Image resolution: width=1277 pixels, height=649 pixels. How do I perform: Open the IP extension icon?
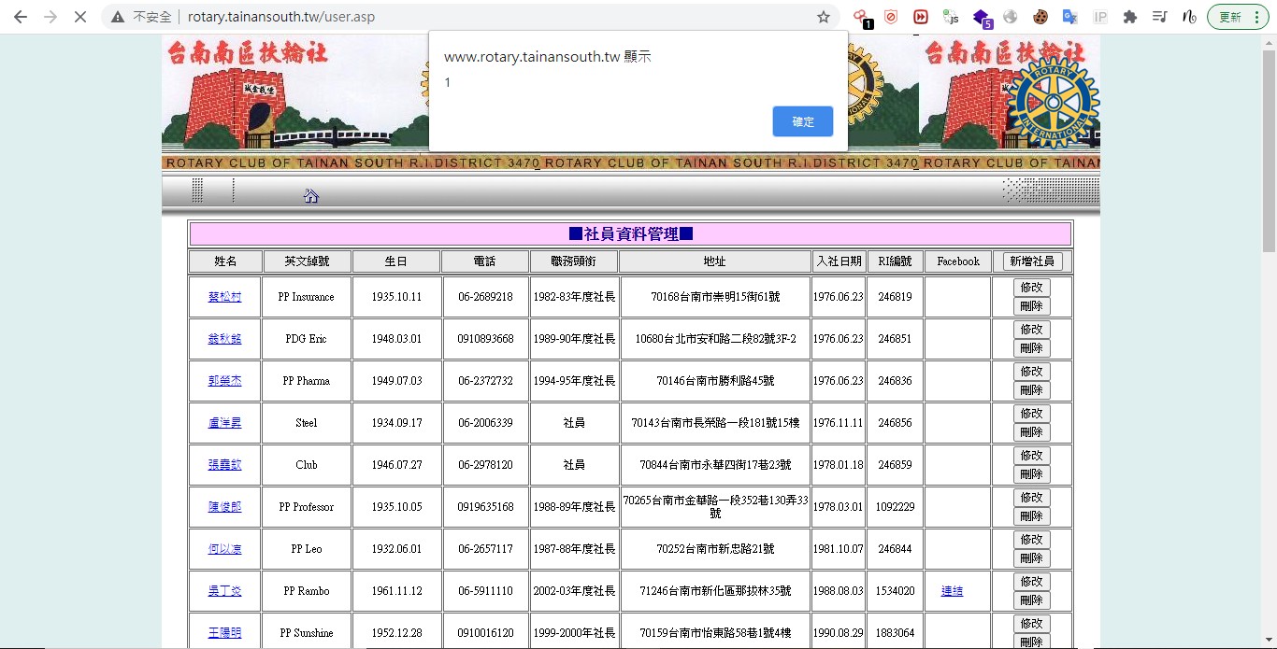(1100, 17)
